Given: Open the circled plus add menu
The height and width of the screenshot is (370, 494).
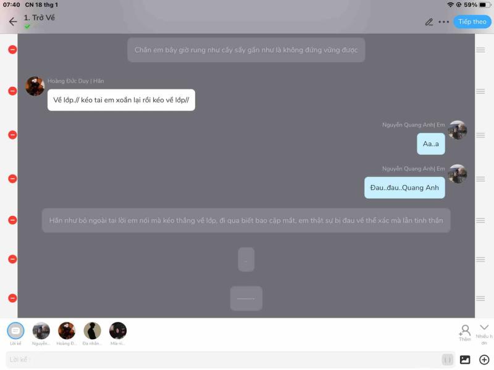Looking at the screenshot, I should pyautogui.click(x=484, y=360).
